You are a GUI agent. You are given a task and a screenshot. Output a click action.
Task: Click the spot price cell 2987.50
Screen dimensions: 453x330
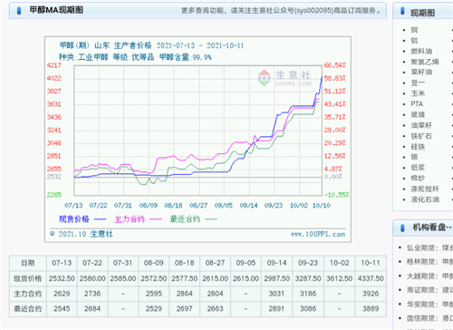pos(276,278)
